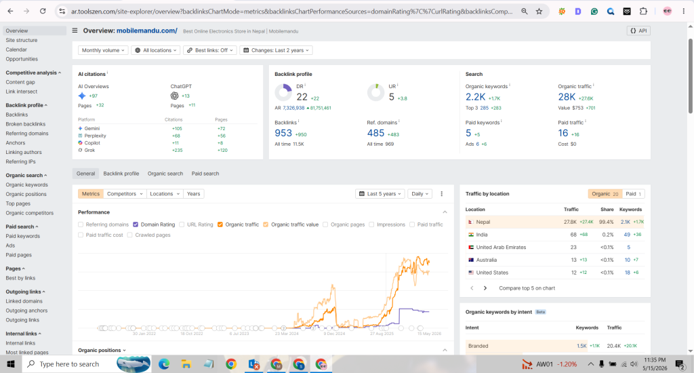
Task: Select the Metrics chart mode button
Action: (91, 193)
